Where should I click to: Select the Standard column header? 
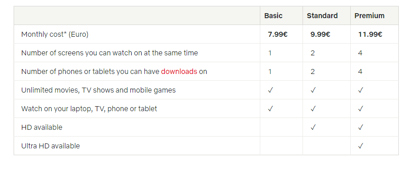pos(322,16)
